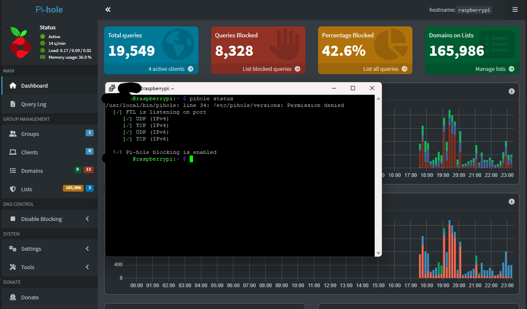The height and width of the screenshot is (309, 527).
Task: Click the info icon on the lower chart panel
Action: 511,202
